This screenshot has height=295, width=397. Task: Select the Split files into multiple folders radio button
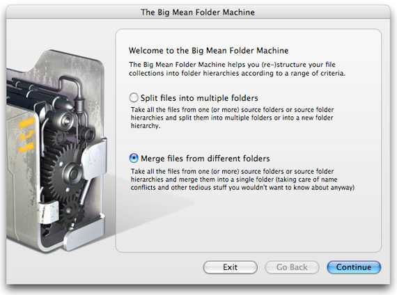coord(134,97)
